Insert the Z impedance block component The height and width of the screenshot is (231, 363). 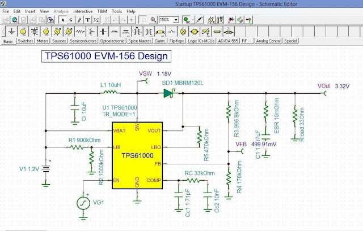pos(229,32)
